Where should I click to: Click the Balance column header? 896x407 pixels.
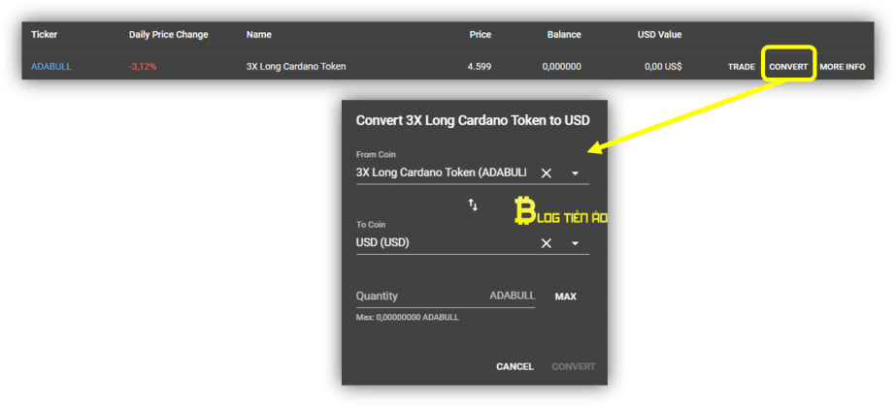click(x=564, y=35)
